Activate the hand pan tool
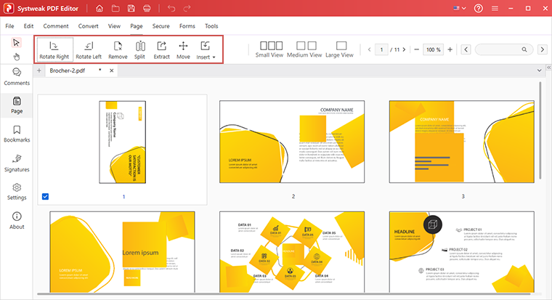552x300 pixels. pos(16,57)
